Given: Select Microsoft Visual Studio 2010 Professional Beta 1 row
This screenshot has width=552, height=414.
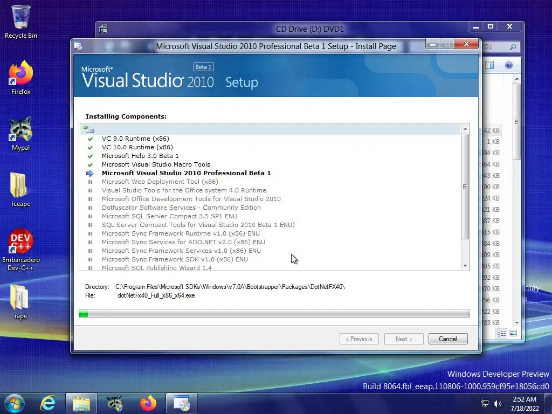Looking at the screenshot, I should (270, 173).
